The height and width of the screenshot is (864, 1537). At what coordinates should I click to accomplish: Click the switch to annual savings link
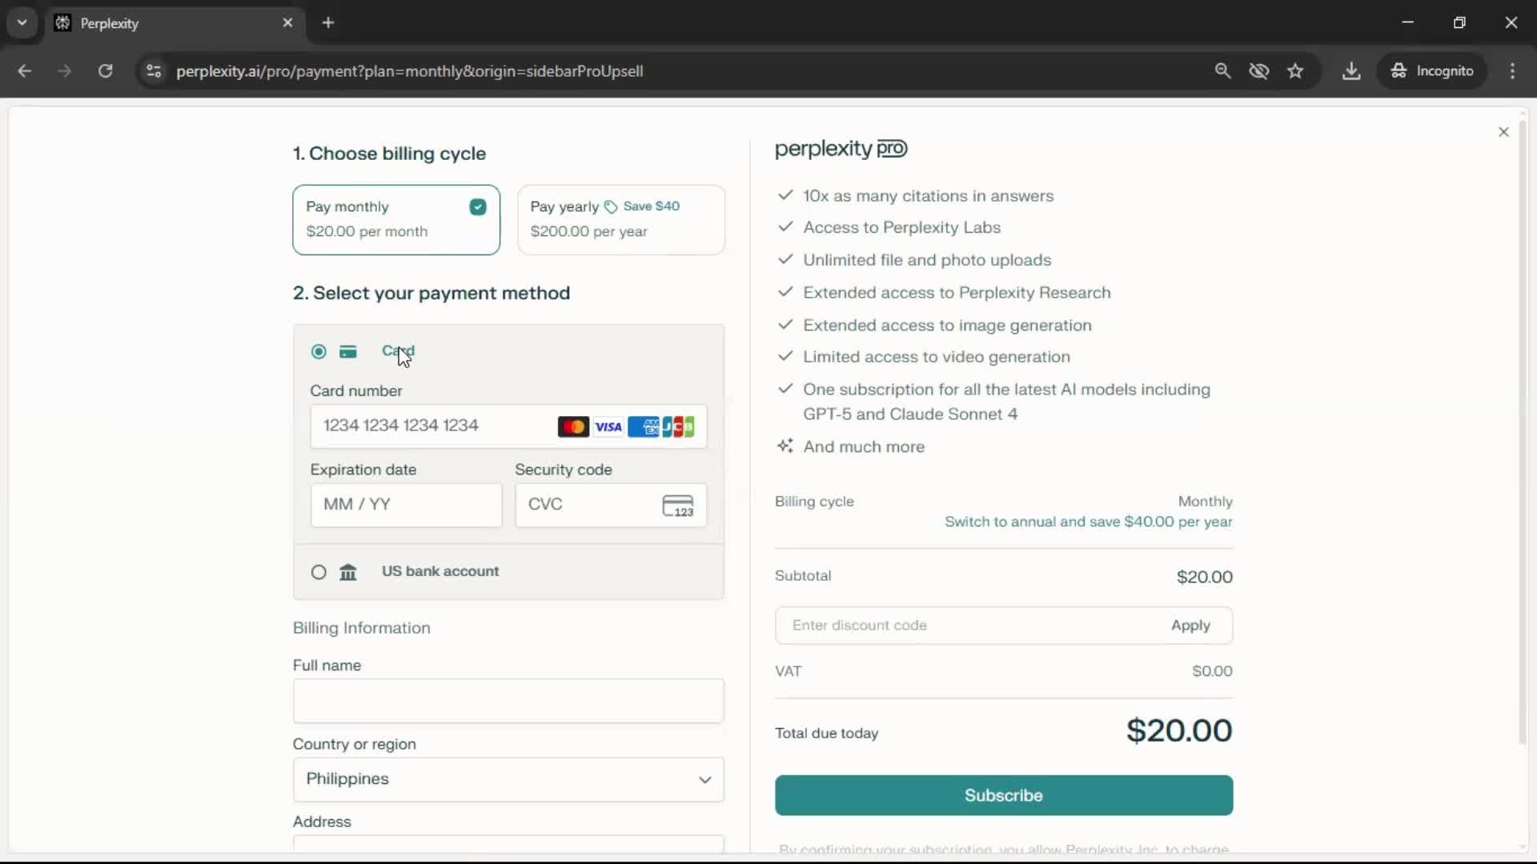point(1088,522)
